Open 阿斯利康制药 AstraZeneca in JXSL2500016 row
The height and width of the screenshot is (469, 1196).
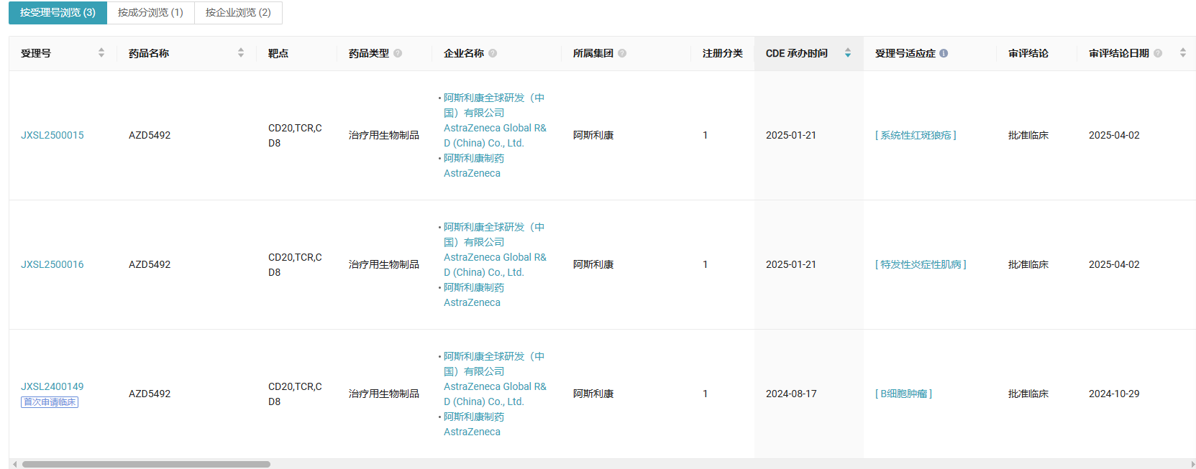tap(474, 294)
